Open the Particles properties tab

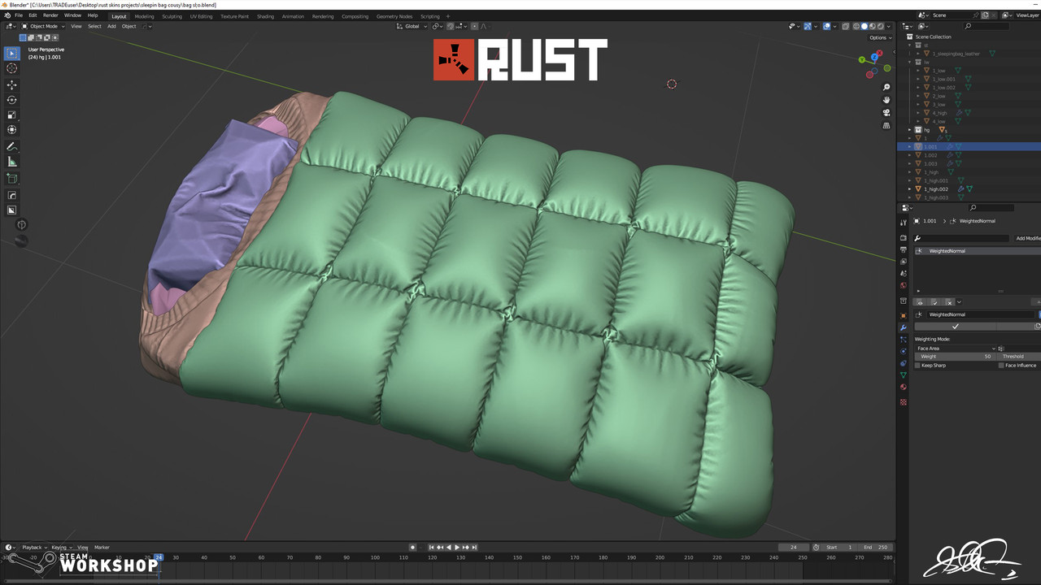[903, 340]
